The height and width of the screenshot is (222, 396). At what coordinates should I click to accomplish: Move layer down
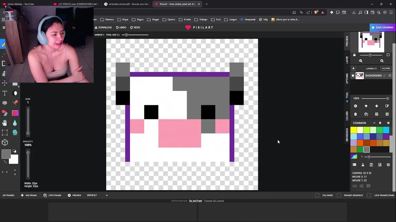[x=377, y=106]
